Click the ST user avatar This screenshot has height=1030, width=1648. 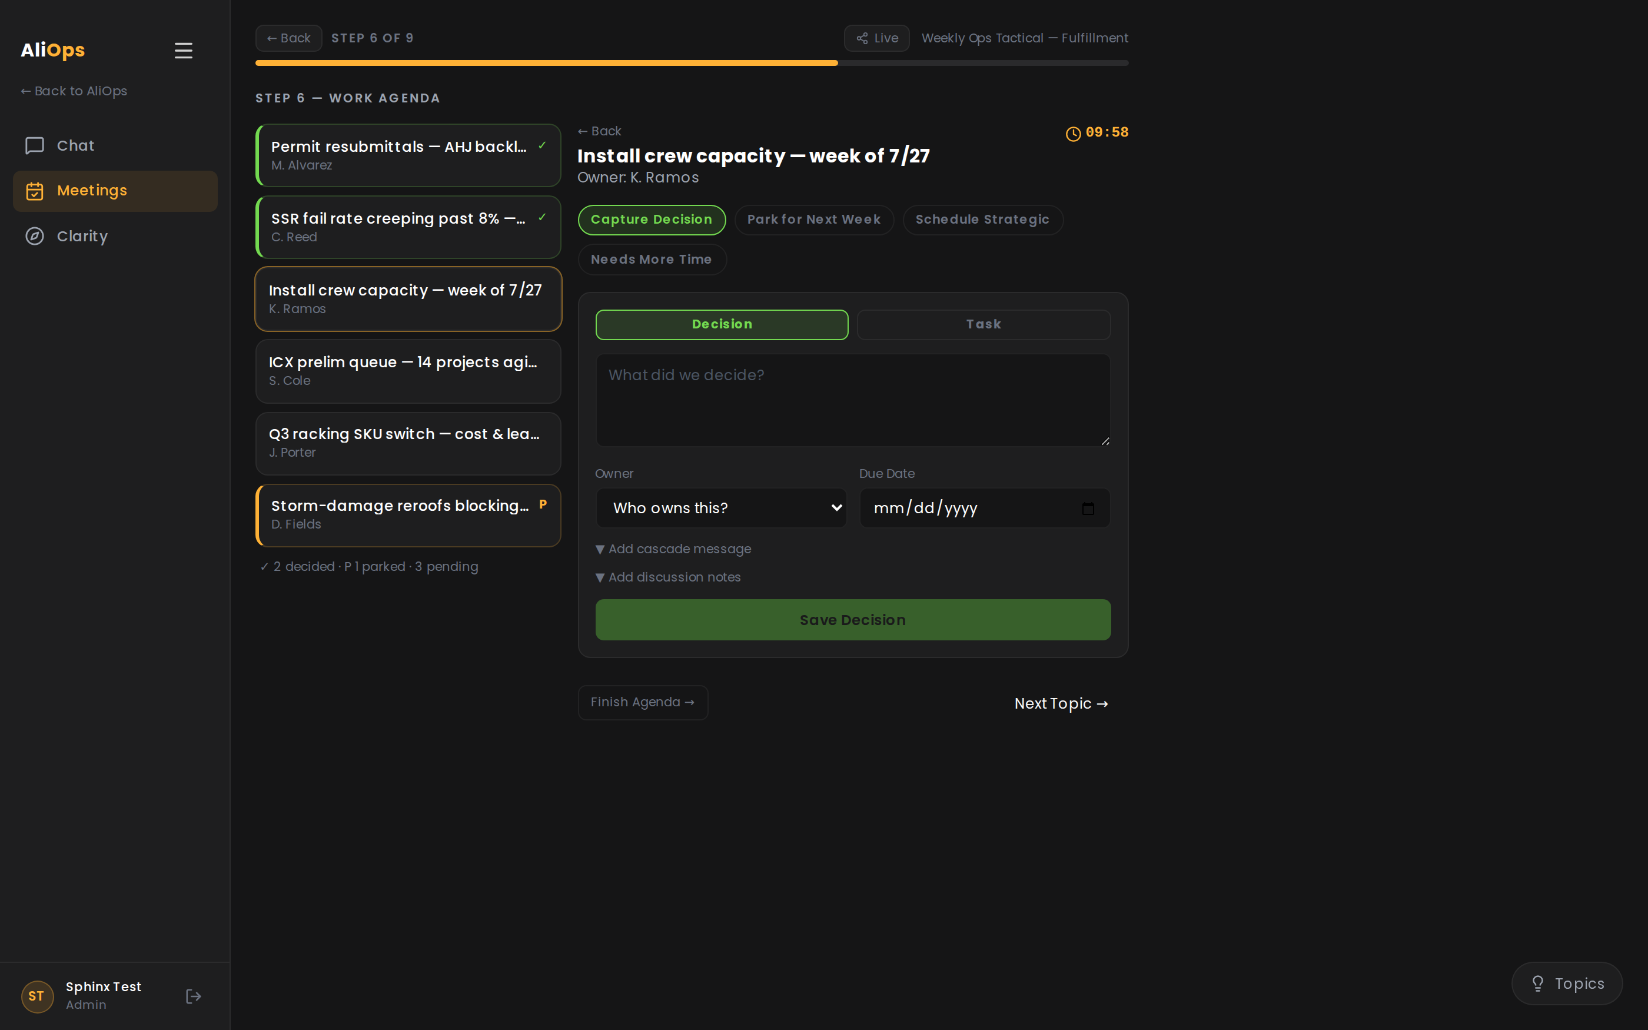(36, 996)
